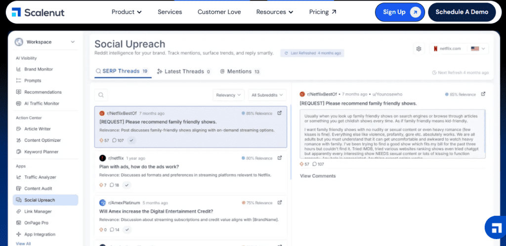The height and width of the screenshot is (246, 506).
Task: Click the Scalenut logo
Action: pos(38,12)
